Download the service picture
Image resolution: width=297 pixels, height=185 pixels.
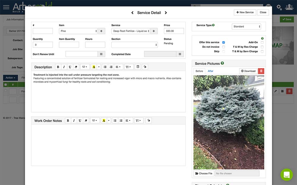click(x=248, y=71)
